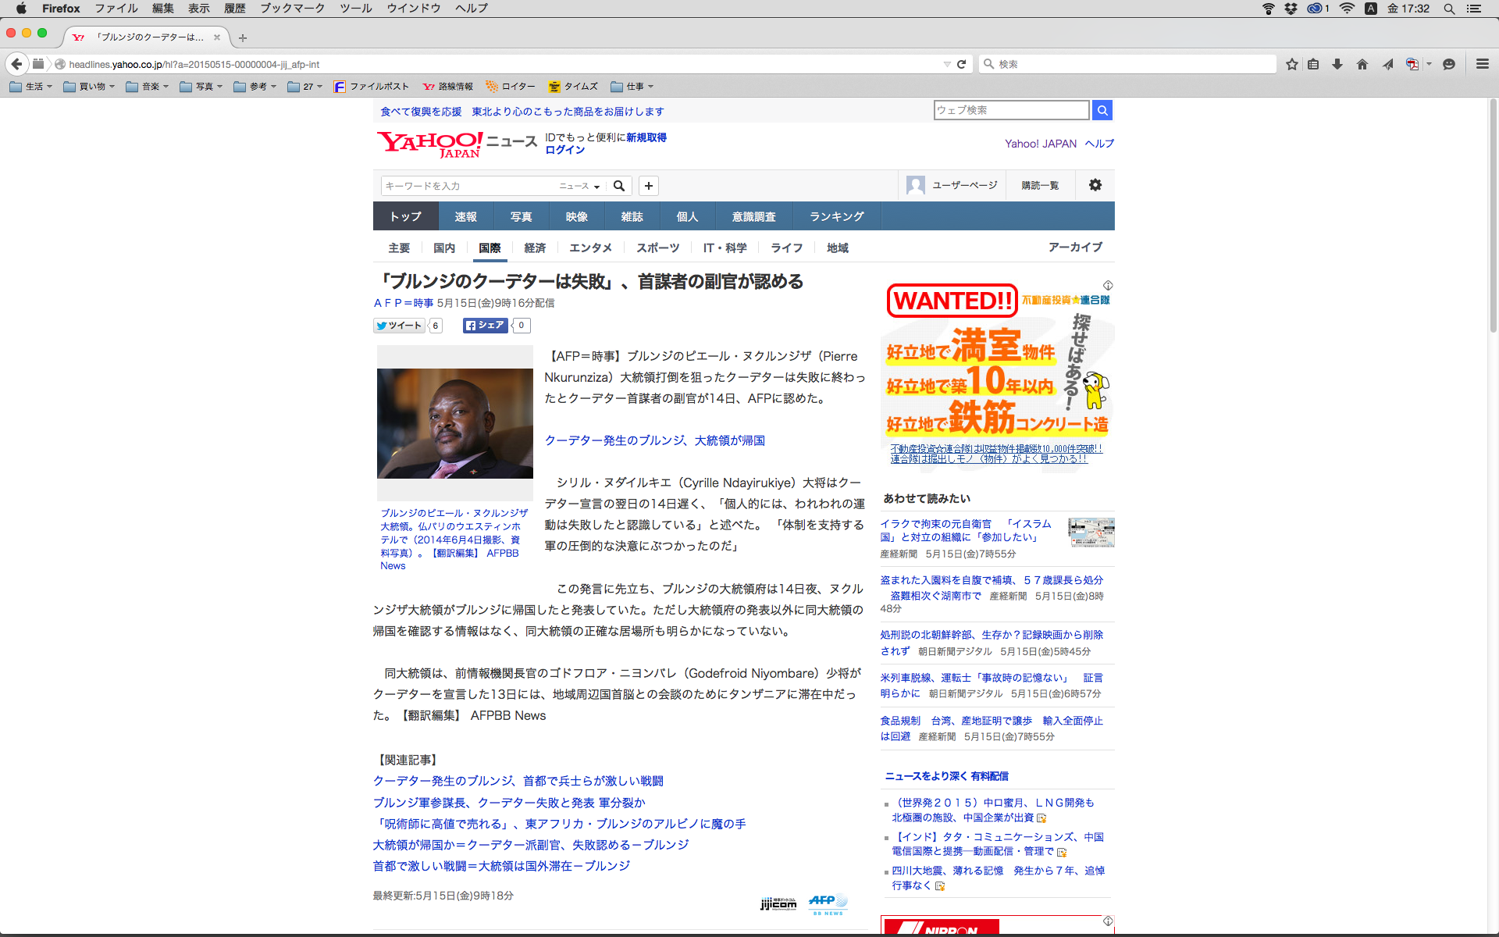Go to the Firefox home icon

click(1362, 64)
